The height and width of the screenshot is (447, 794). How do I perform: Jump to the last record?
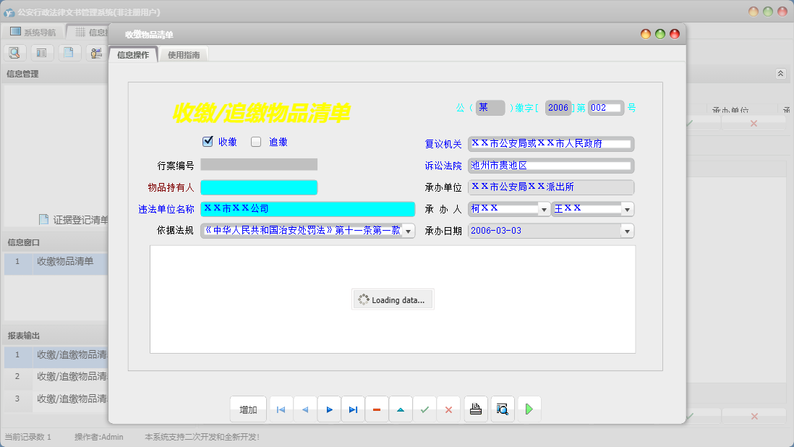click(353, 409)
